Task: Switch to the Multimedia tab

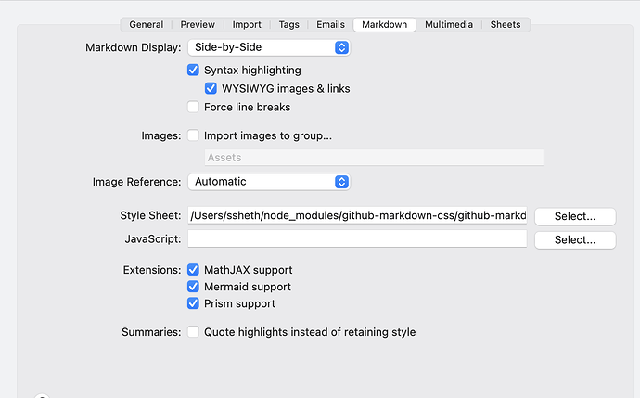Action: click(x=450, y=25)
